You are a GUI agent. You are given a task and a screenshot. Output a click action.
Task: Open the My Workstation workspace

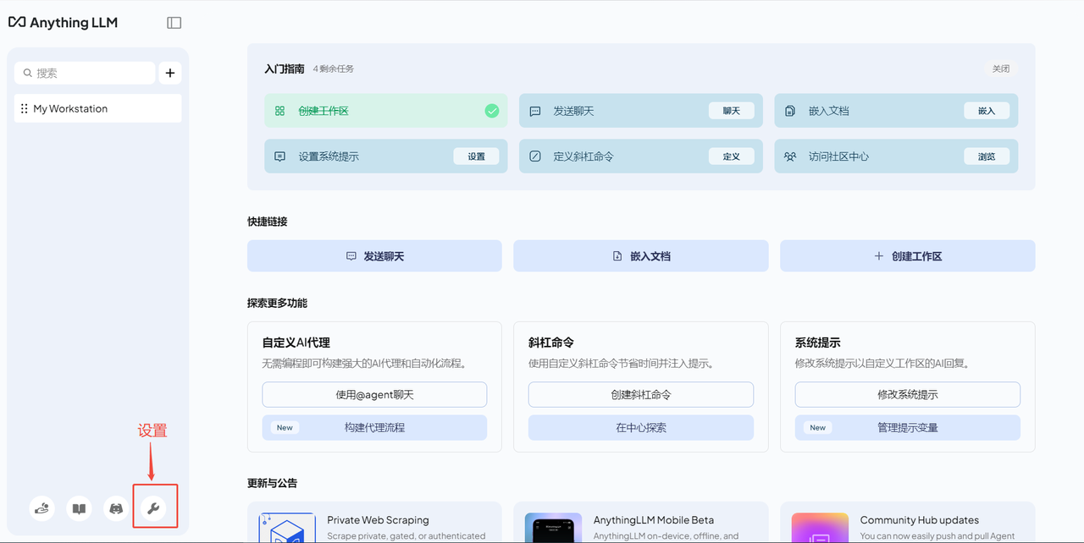pos(98,108)
